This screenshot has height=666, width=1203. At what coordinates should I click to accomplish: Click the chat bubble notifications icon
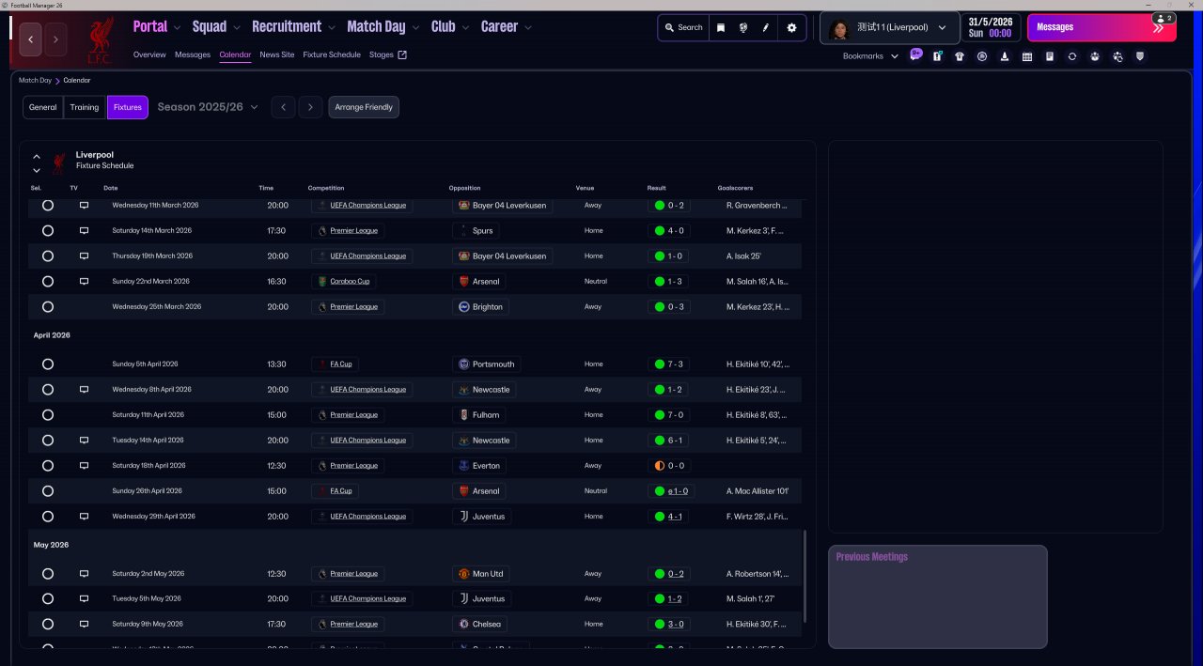point(915,55)
